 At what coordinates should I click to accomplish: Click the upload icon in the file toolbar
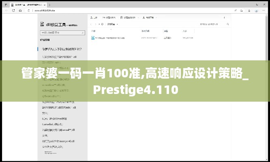pos(92,18)
